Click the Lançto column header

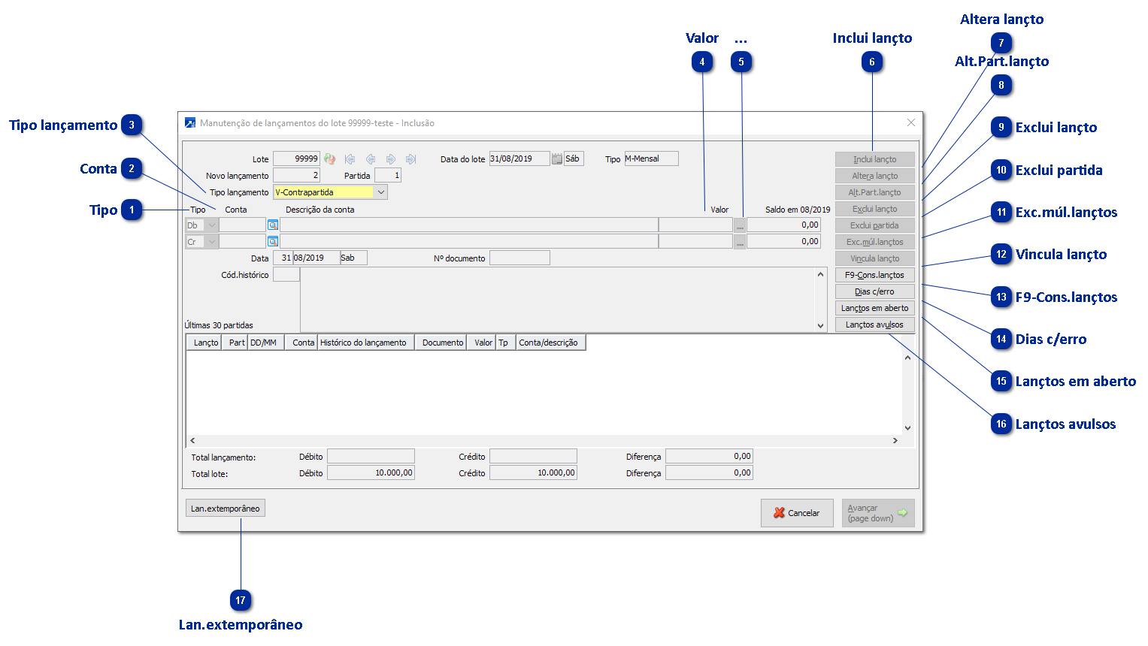click(x=204, y=343)
